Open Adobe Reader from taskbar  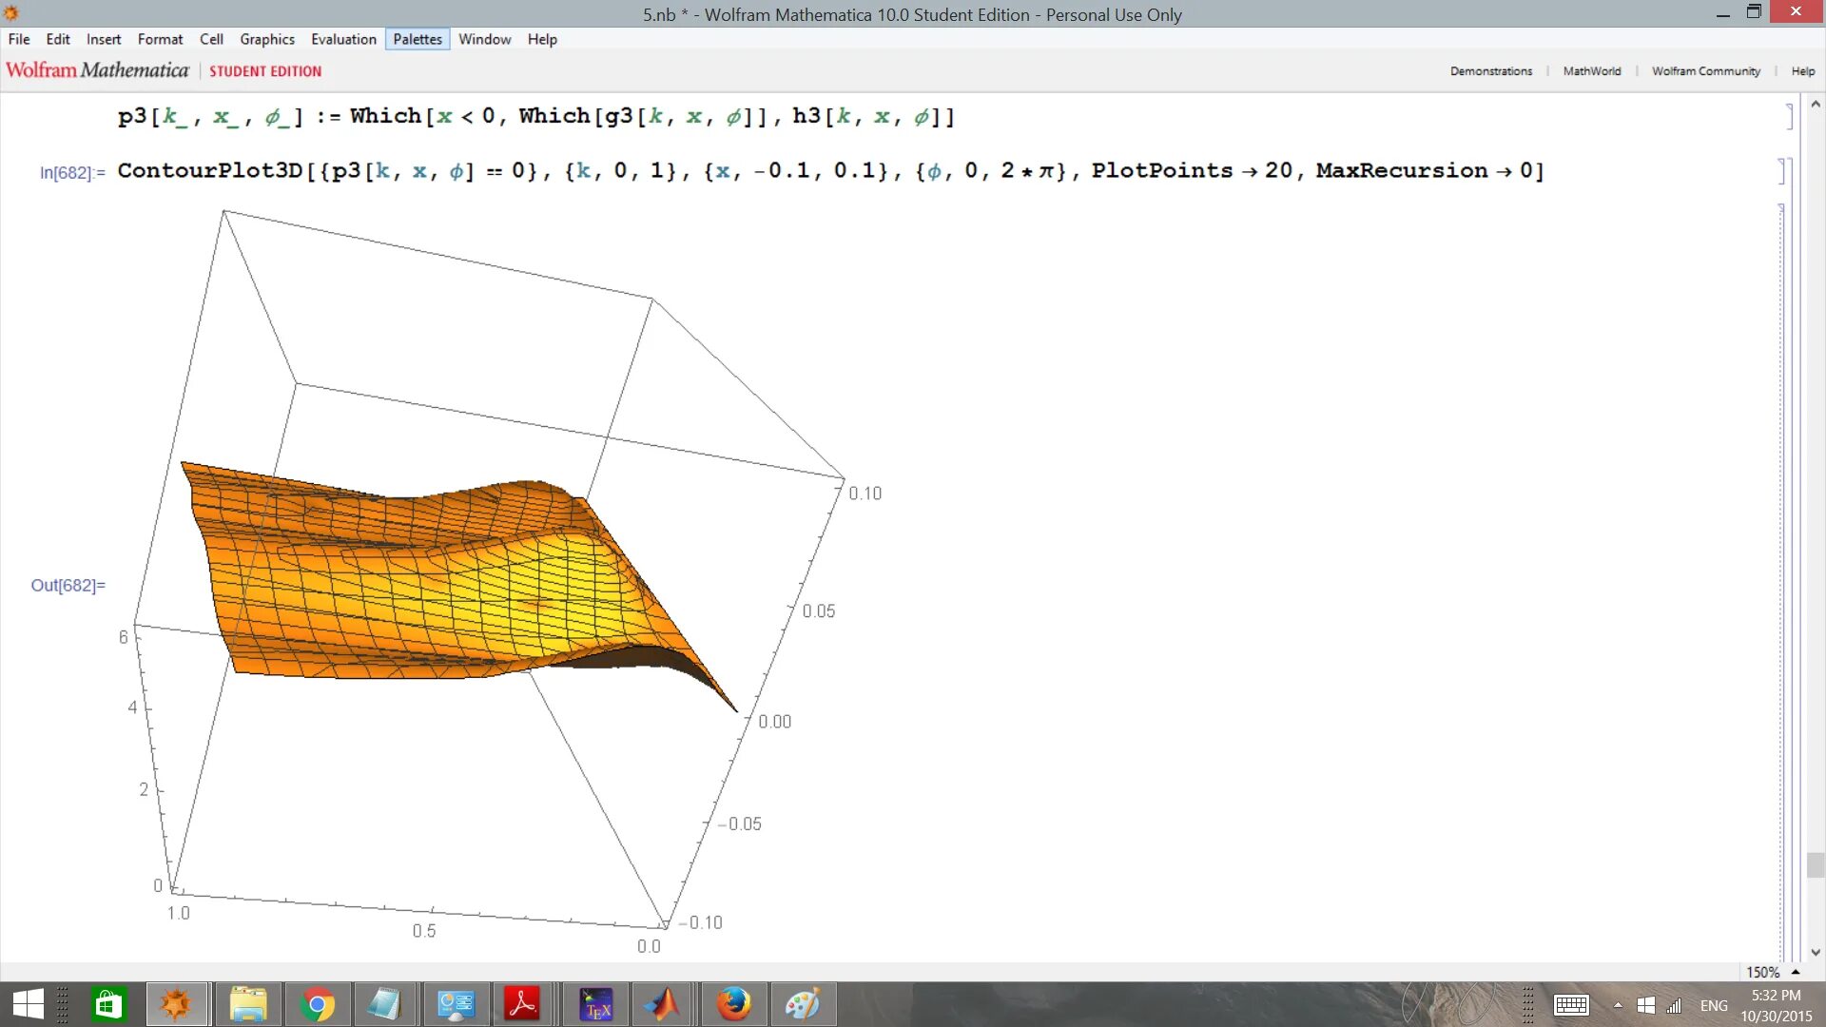522,1004
